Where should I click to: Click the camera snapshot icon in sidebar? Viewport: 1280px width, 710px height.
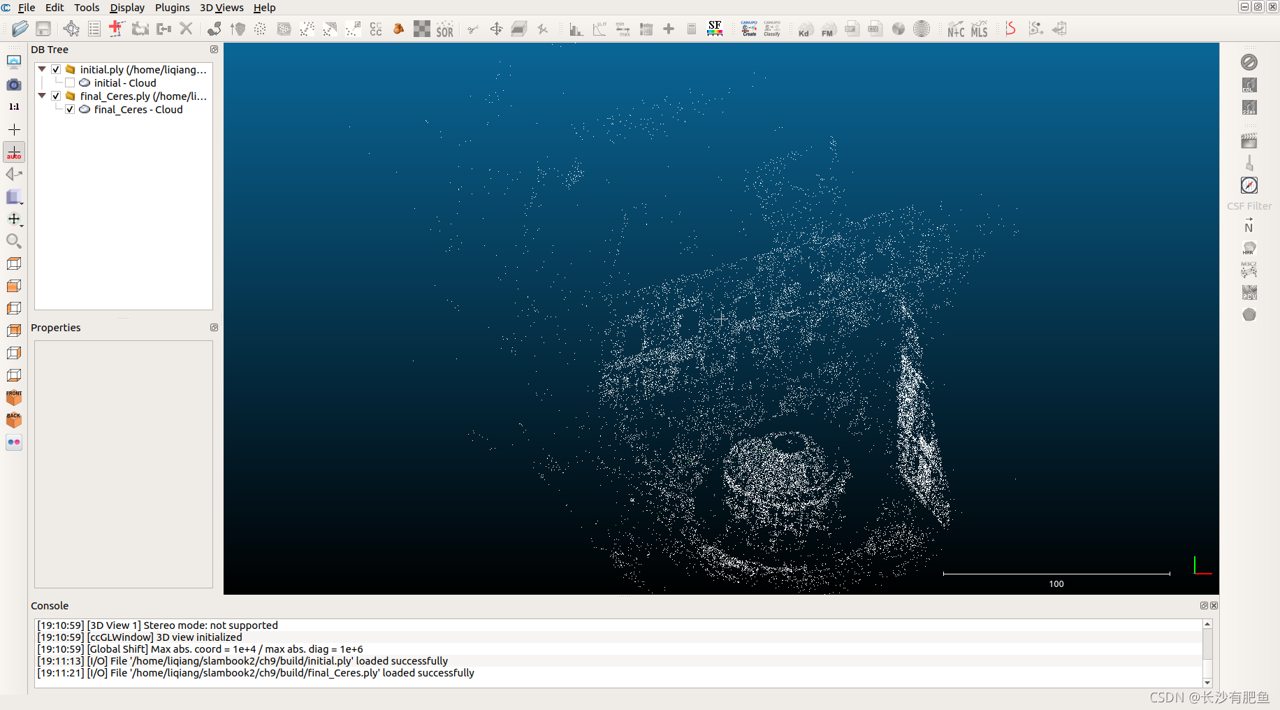[14, 85]
